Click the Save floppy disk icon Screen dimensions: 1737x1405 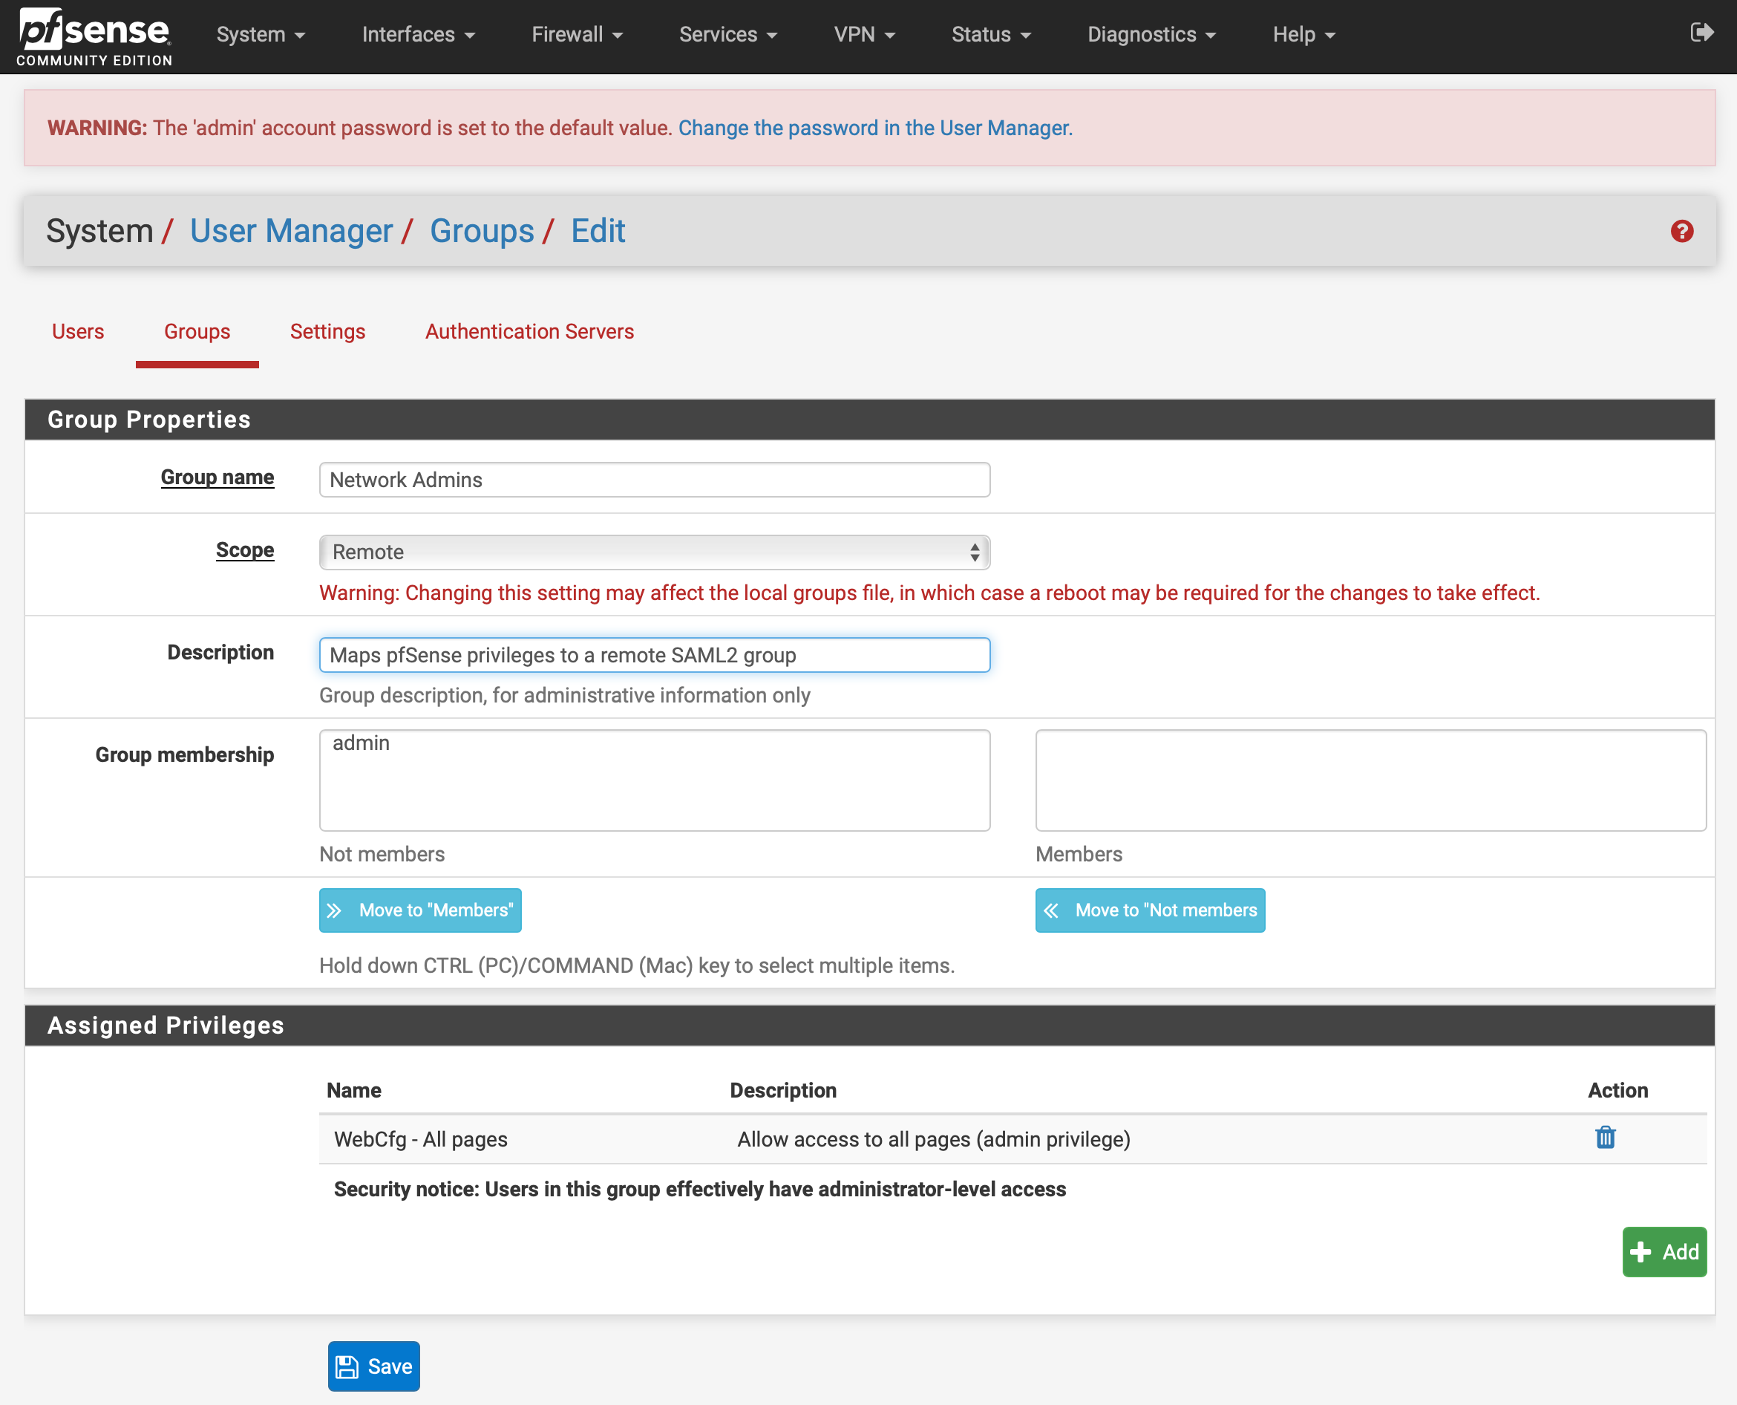point(347,1366)
